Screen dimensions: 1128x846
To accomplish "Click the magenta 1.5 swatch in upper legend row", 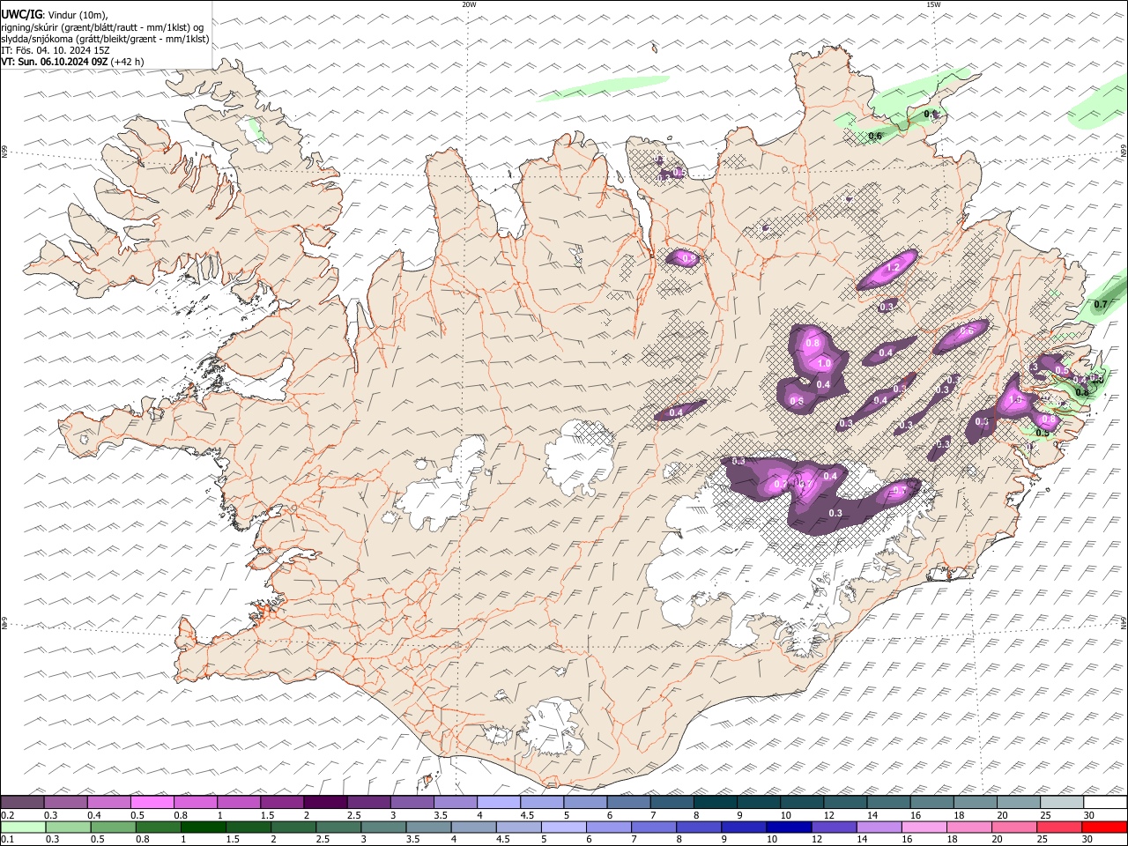I will point(282,802).
